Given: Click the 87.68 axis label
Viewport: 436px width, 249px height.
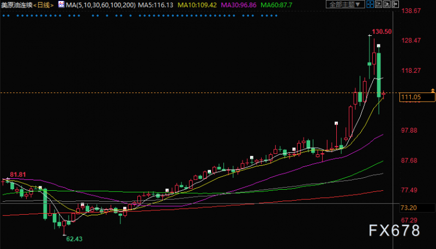Looking at the screenshot, I should click(x=409, y=160).
